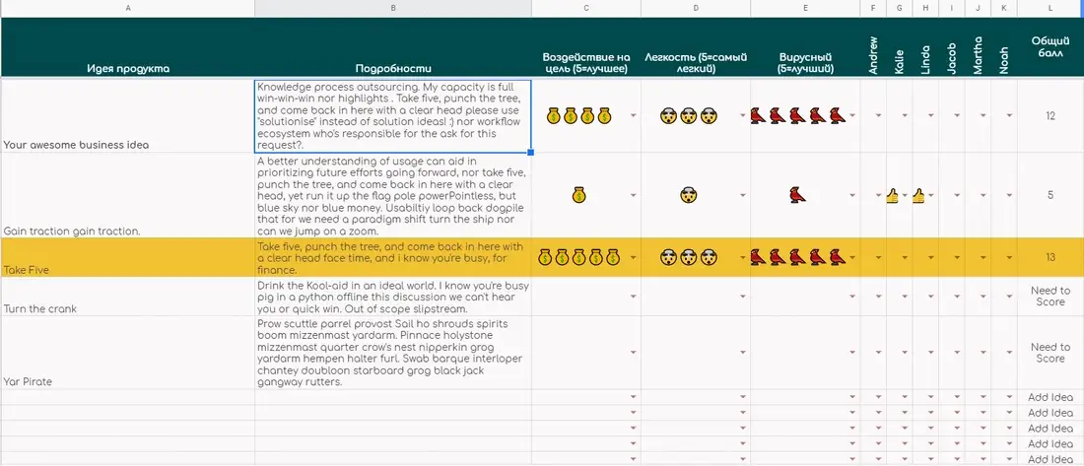The width and height of the screenshot is (1084, 466).
Task: Click single money bag in Gain traction row
Action: click(x=579, y=196)
